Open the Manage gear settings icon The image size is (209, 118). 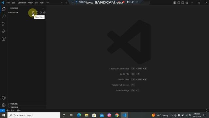click(x=4, y=105)
